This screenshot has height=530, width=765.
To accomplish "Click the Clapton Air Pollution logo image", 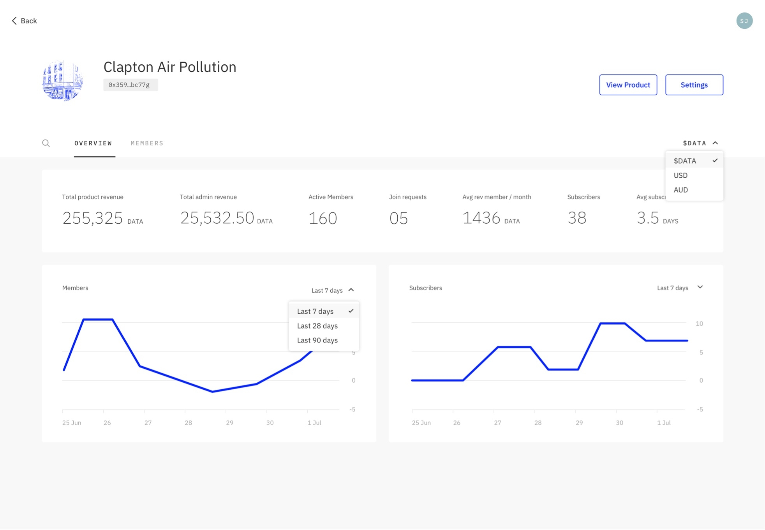I will tap(62, 81).
